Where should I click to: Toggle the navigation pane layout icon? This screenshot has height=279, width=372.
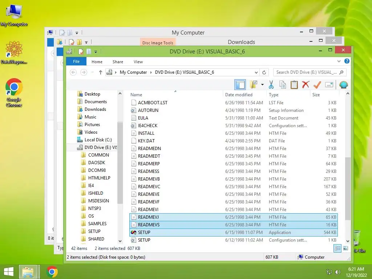pos(240,85)
